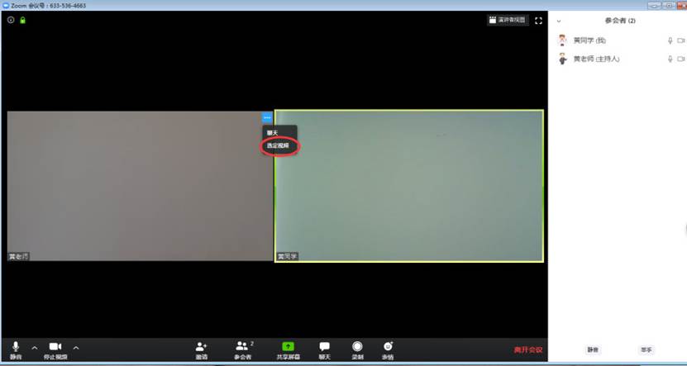This screenshot has height=366, width=687.
Task: Open the Invite (邀请) icon
Action: point(201,347)
